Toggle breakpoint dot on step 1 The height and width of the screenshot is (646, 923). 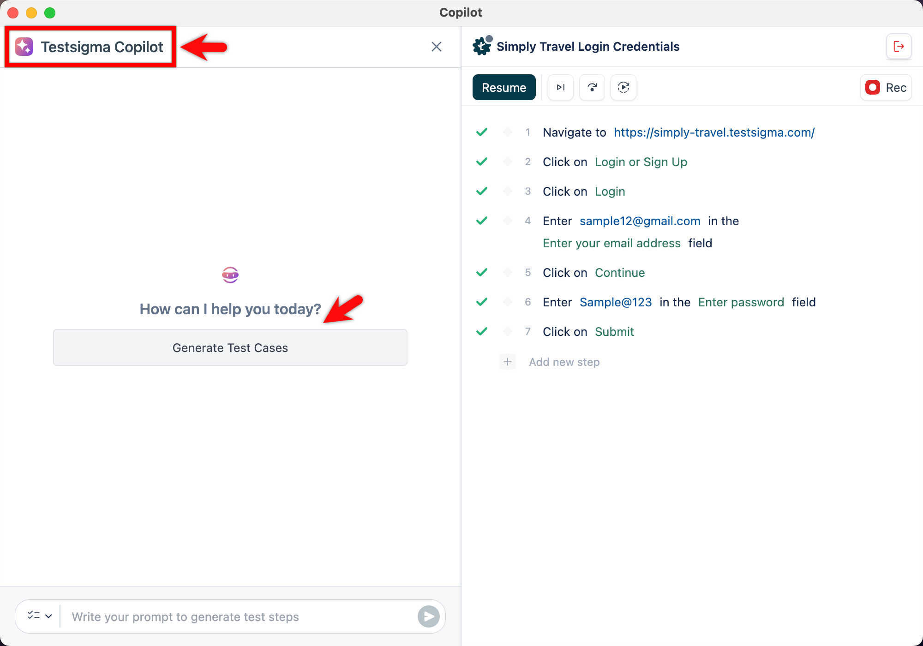pos(508,132)
